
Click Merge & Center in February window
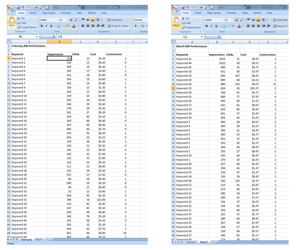coord(117,26)
